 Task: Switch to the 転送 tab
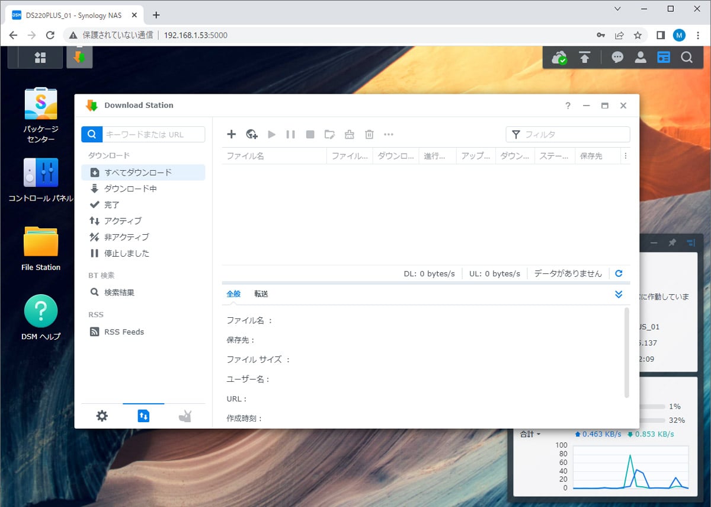[261, 294]
